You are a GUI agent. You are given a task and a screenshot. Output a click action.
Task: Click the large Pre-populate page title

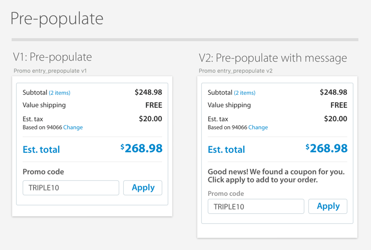(57, 19)
